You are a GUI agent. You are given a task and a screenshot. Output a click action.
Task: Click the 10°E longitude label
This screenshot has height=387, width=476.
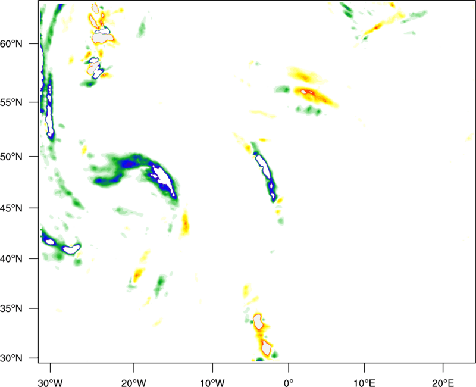point(364,383)
